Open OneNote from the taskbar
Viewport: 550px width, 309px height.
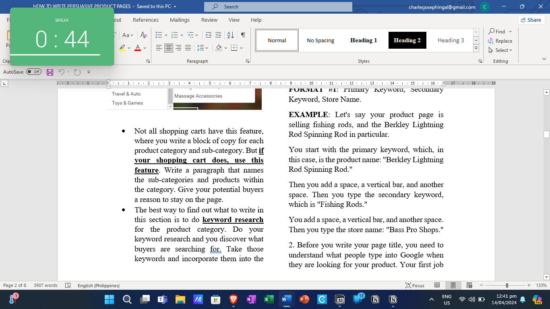point(251,299)
